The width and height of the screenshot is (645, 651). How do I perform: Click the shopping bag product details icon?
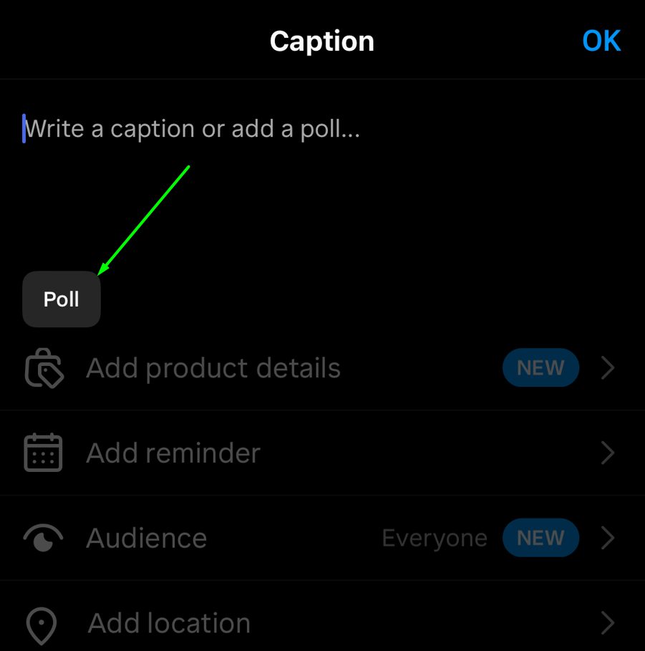click(x=44, y=369)
